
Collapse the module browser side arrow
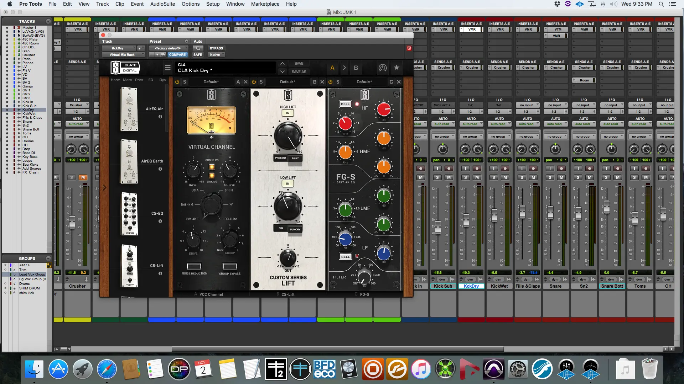104,187
